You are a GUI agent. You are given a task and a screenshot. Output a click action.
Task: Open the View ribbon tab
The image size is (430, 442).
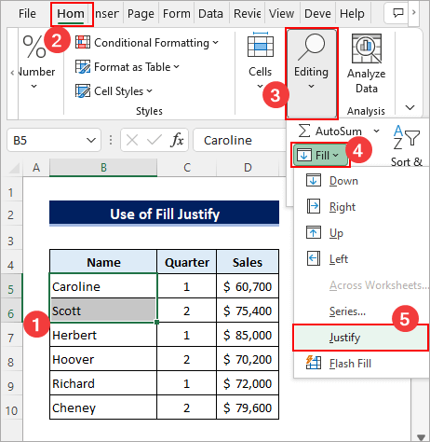click(281, 14)
